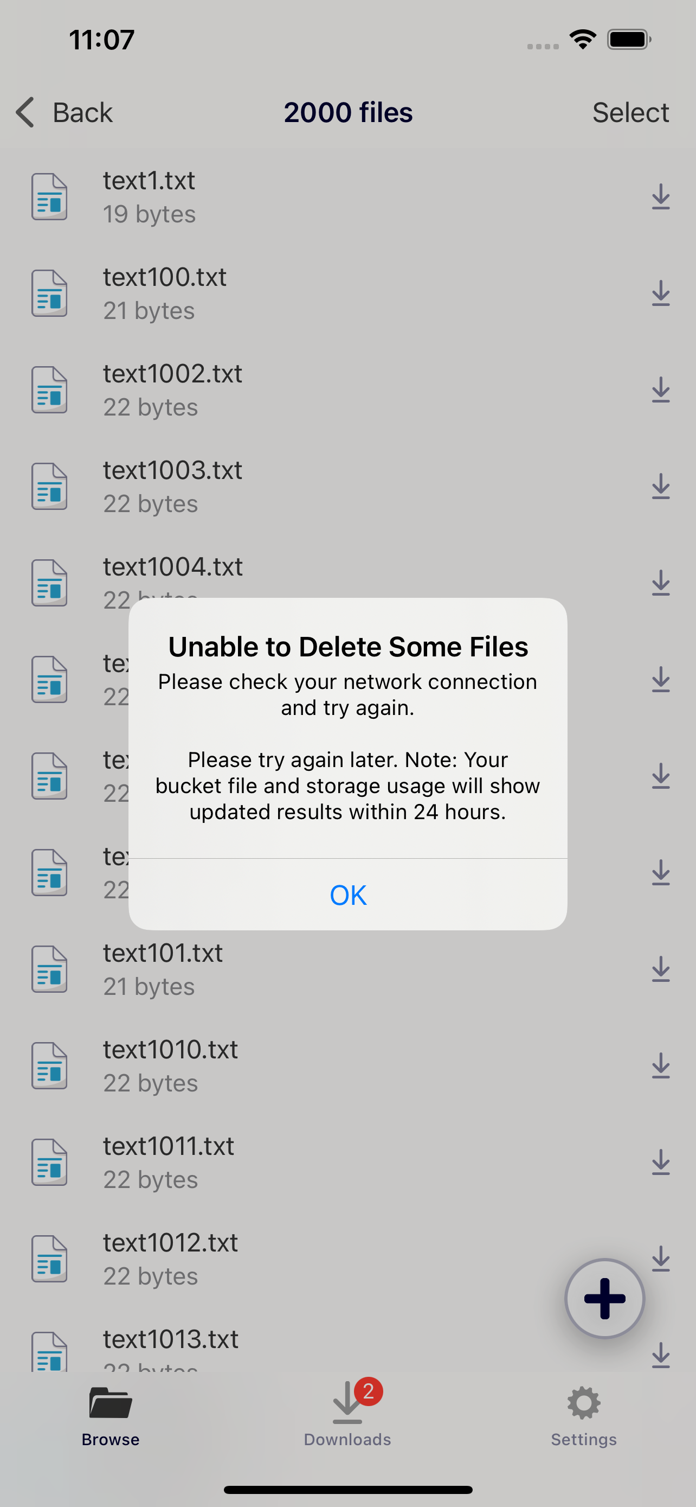Image resolution: width=696 pixels, height=1507 pixels.
Task: Tap the 2000 files title
Action: pyautogui.click(x=349, y=112)
